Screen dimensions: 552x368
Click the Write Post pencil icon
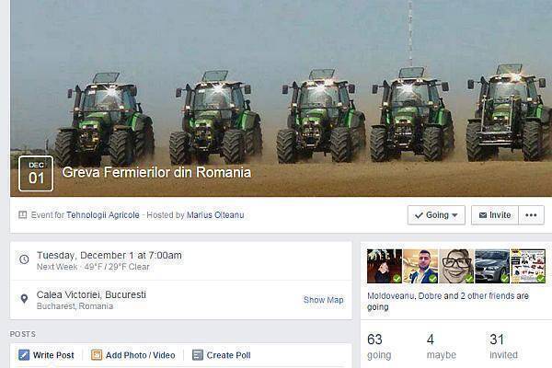click(24, 354)
